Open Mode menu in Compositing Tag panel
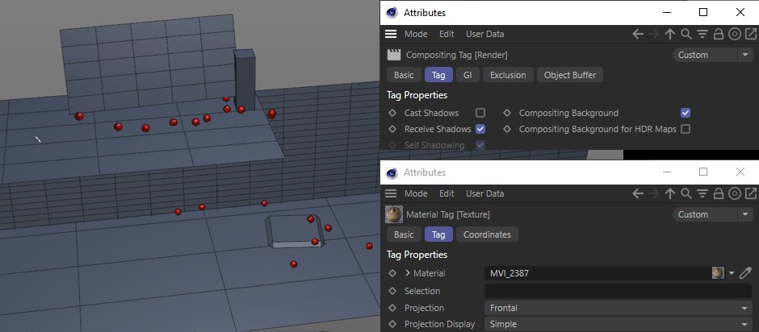The width and height of the screenshot is (759, 332). pyautogui.click(x=416, y=35)
